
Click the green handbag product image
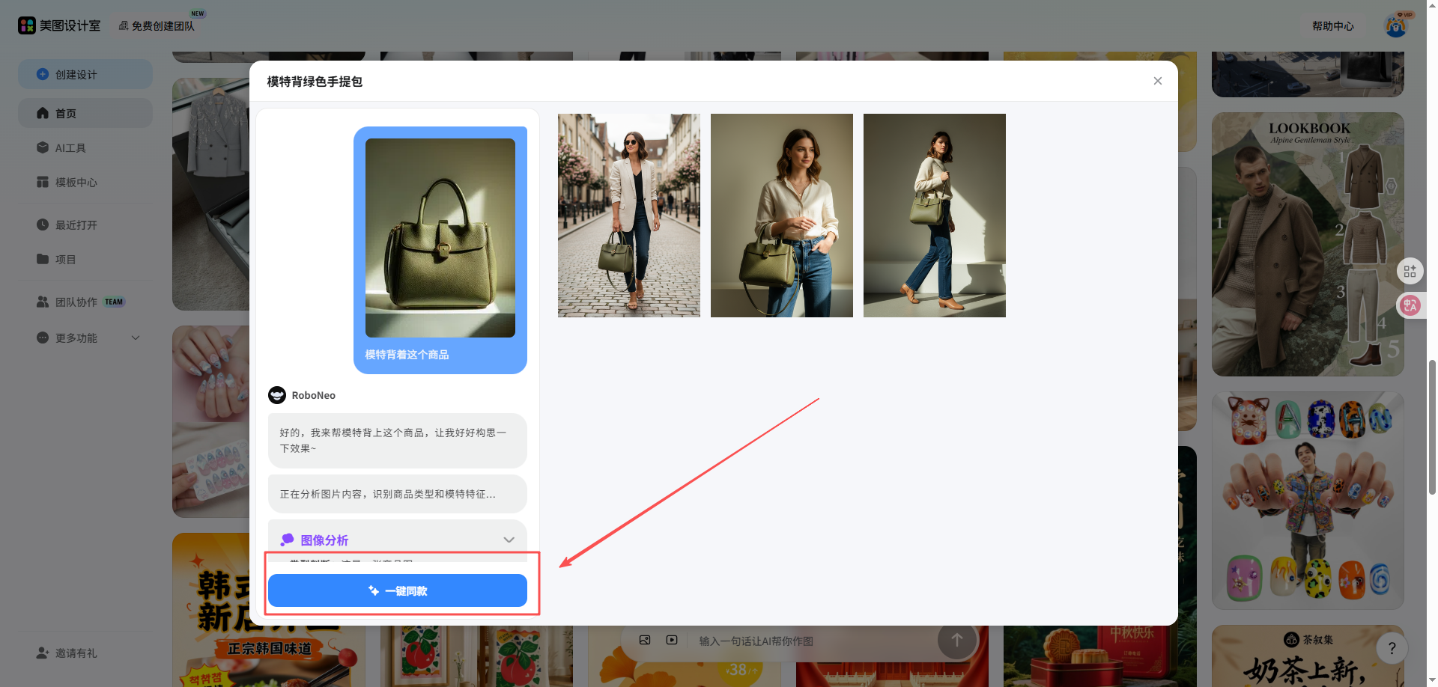440,238
